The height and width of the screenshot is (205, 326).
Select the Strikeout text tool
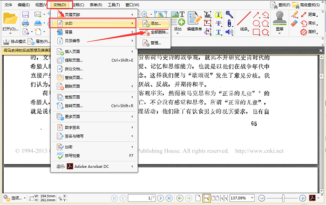(218, 23)
